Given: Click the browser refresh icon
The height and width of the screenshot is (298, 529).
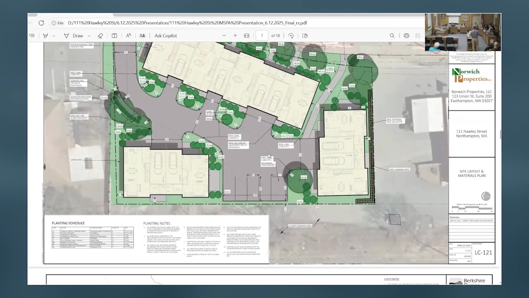Looking at the screenshot, I should [x=41, y=23].
